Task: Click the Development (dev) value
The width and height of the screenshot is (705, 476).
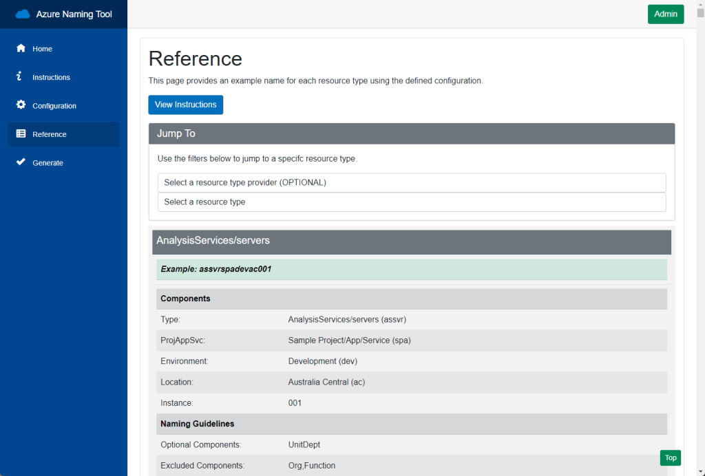Action: coord(323,361)
